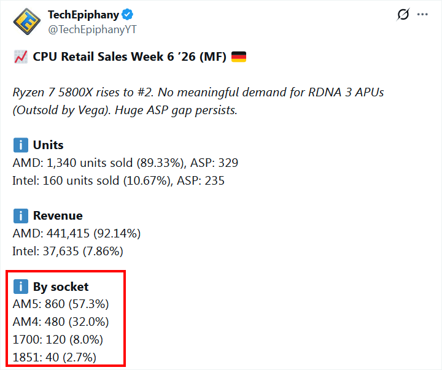Click the 1851: 40 socket line

click(54, 357)
